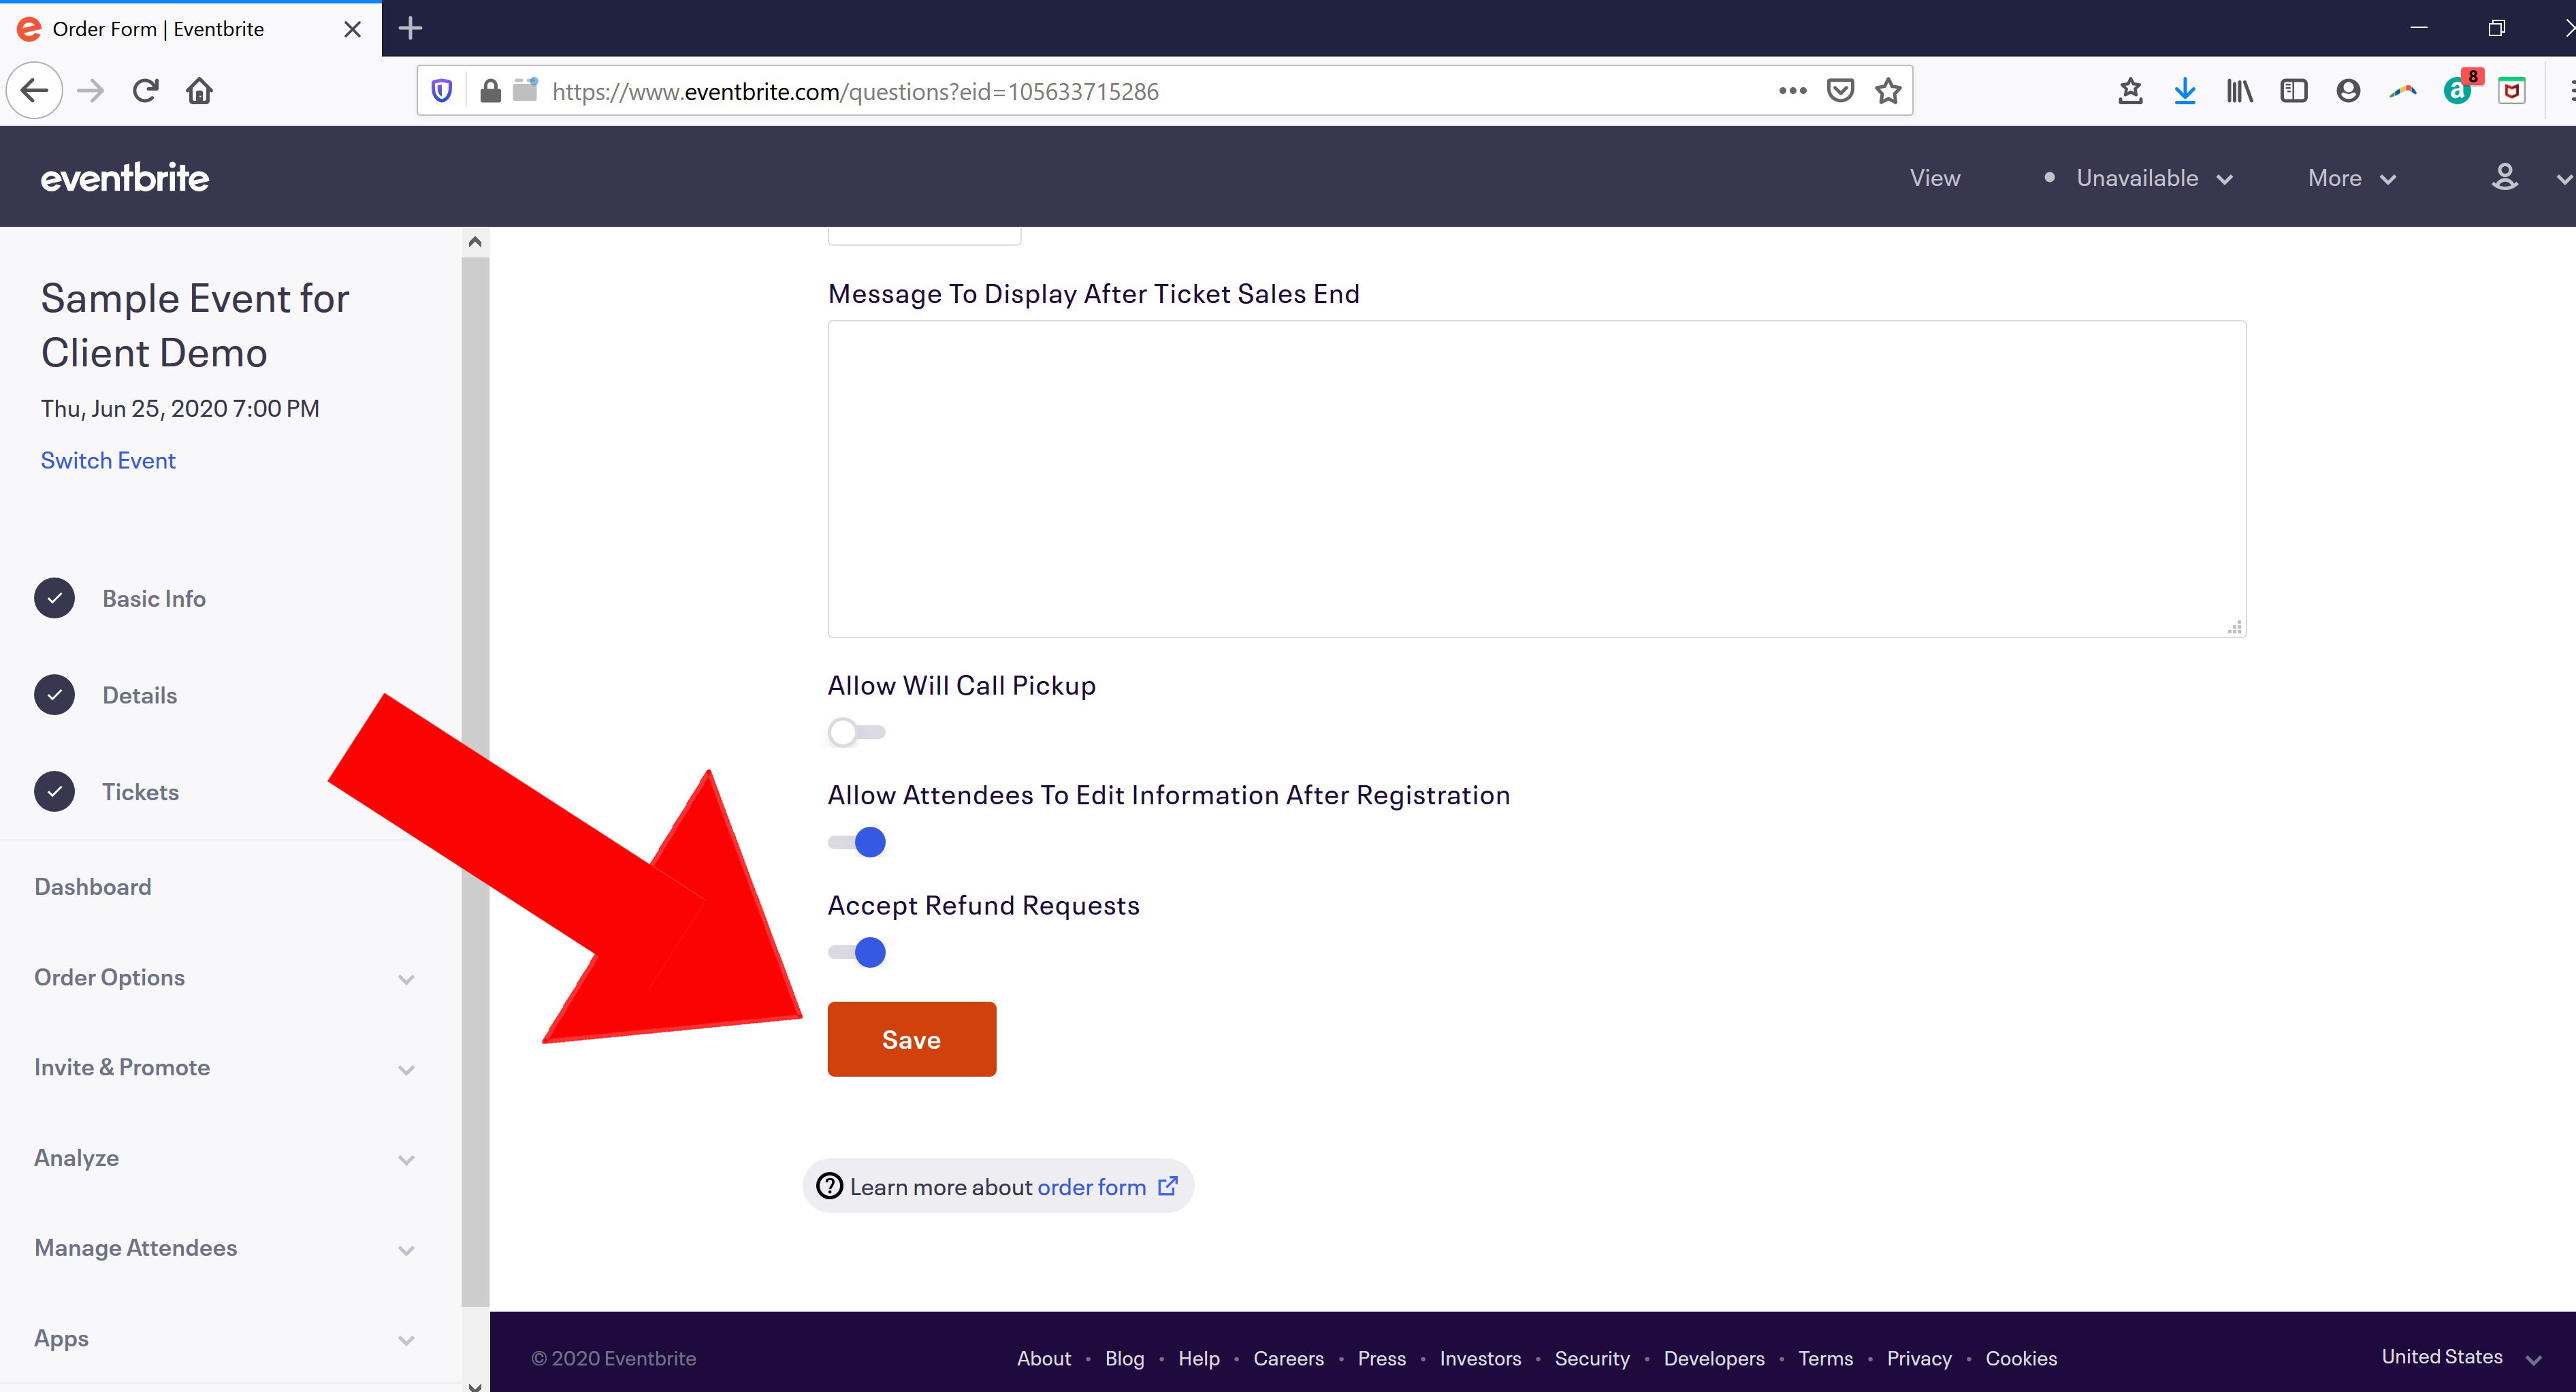Click About in the footer
Viewport: 2576px width, 1392px height.
coord(1044,1358)
